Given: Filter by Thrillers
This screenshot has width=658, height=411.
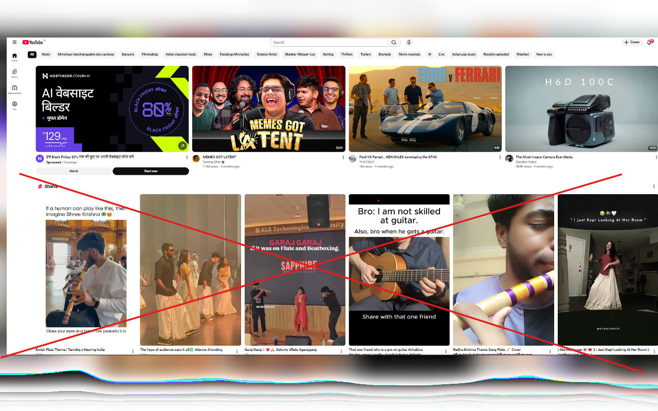Looking at the screenshot, I should [x=347, y=54].
